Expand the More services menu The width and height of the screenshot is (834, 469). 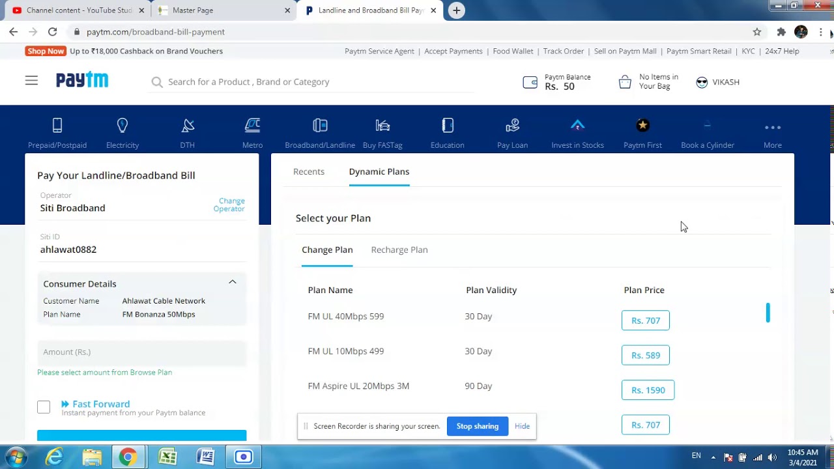773,134
